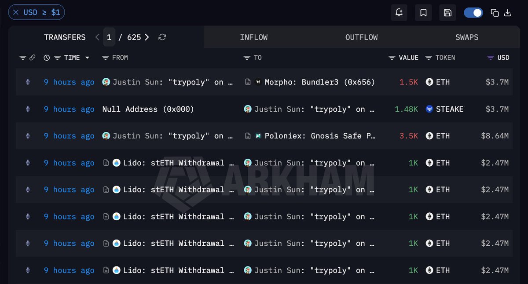The width and height of the screenshot is (528, 284).
Task: Select the 1.5K value cell
Action: pyautogui.click(x=409, y=82)
